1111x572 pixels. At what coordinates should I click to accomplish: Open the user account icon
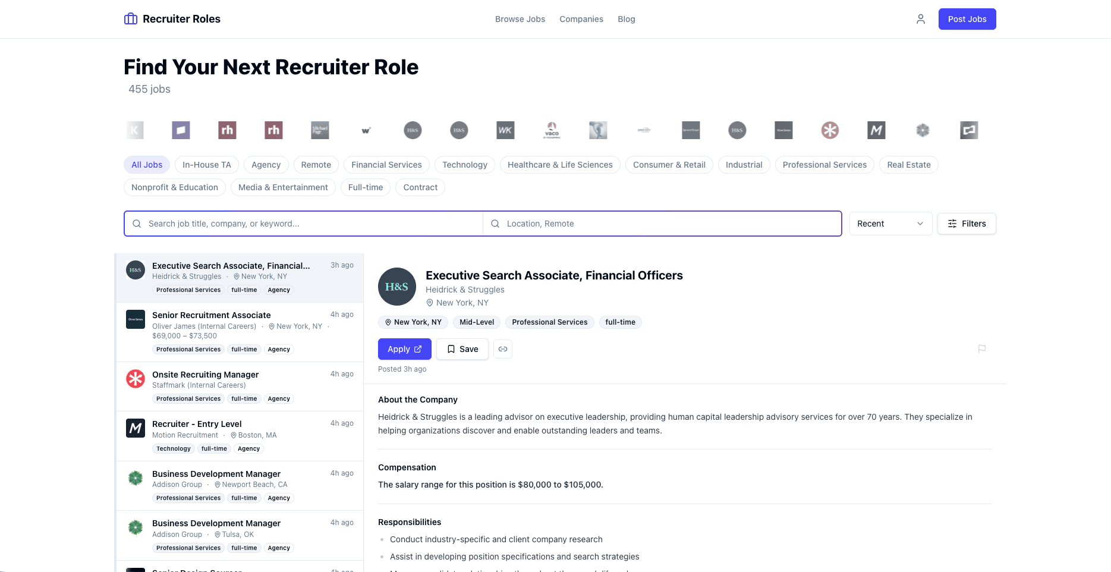click(920, 18)
